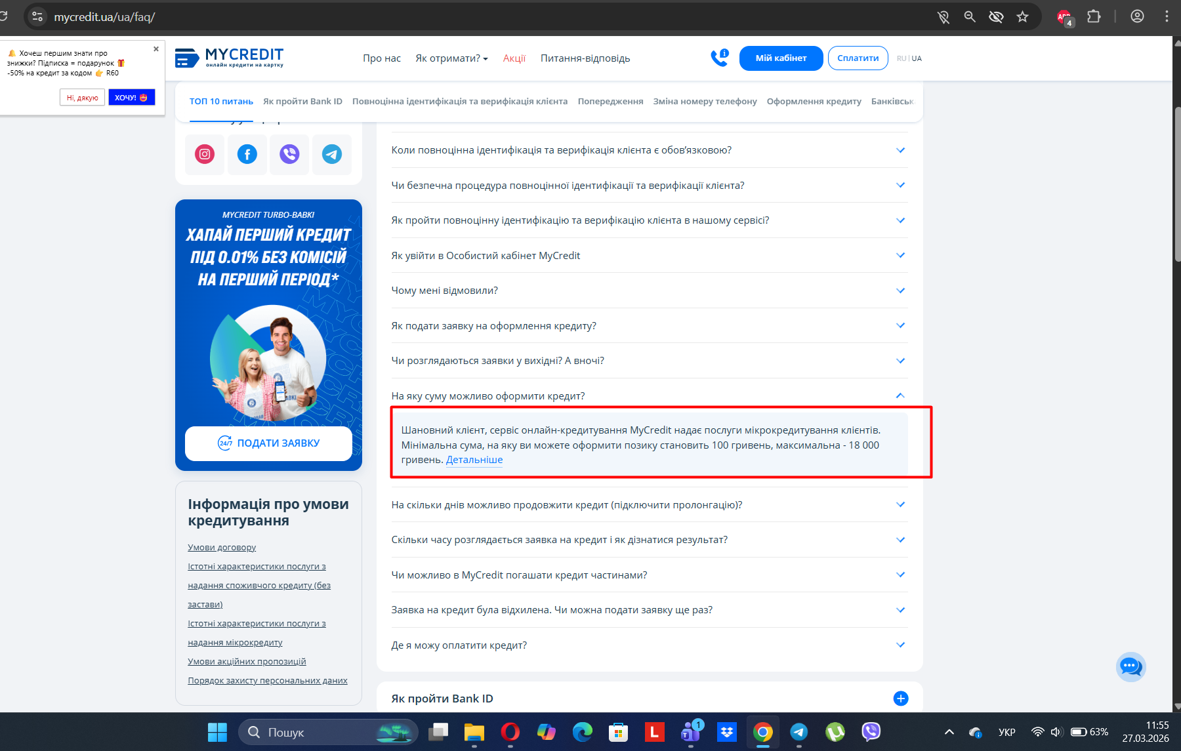Open 'Про нас' menu item
1181x751 pixels.
[x=382, y=58]
